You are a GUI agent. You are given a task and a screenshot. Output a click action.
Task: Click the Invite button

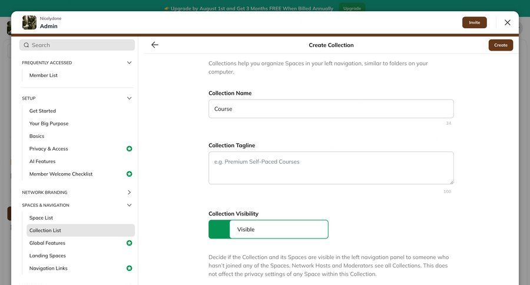(x=474, y=22)
